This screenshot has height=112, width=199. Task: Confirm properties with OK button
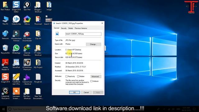pyautogui.click(x=75, y=92)
